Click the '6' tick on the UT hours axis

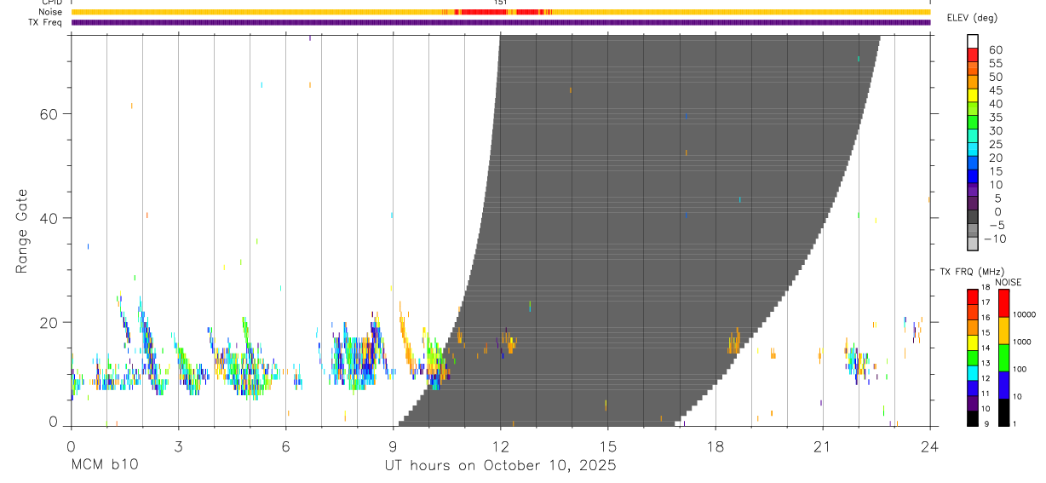pyautogui.click(x=285, y=446)
